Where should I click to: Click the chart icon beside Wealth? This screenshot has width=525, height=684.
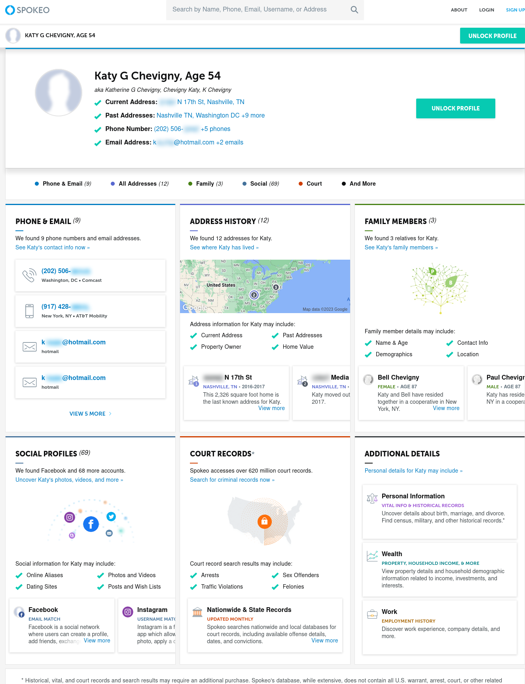tap(372, 556)
